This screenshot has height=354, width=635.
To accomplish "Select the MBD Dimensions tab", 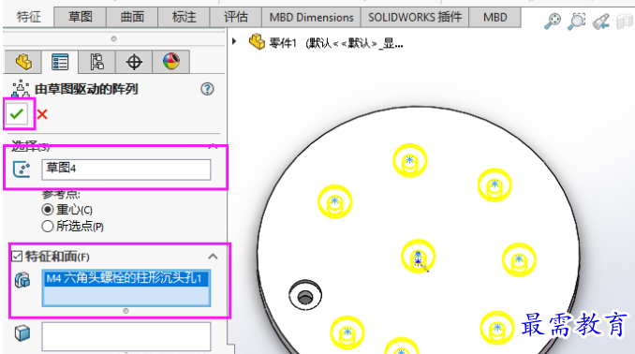I will pyautogui.click(x=312, y=18).
